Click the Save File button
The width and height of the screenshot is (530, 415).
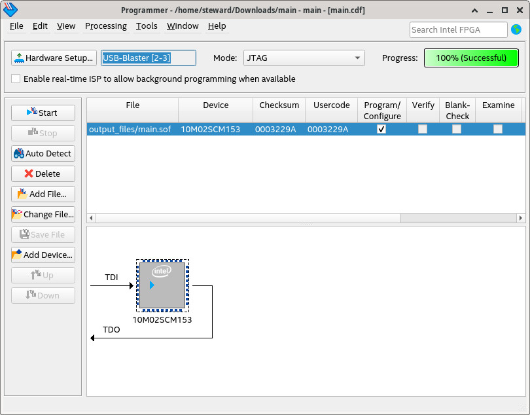[43, 234]
